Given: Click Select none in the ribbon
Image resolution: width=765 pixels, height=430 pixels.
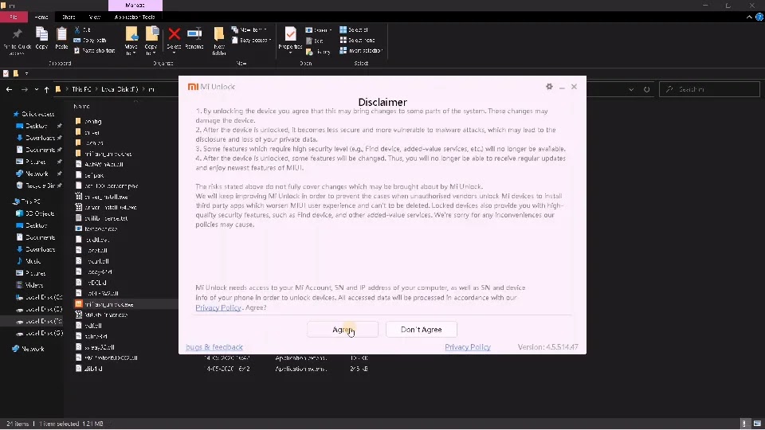Looking at the screenshot, I should coord(357,41).
